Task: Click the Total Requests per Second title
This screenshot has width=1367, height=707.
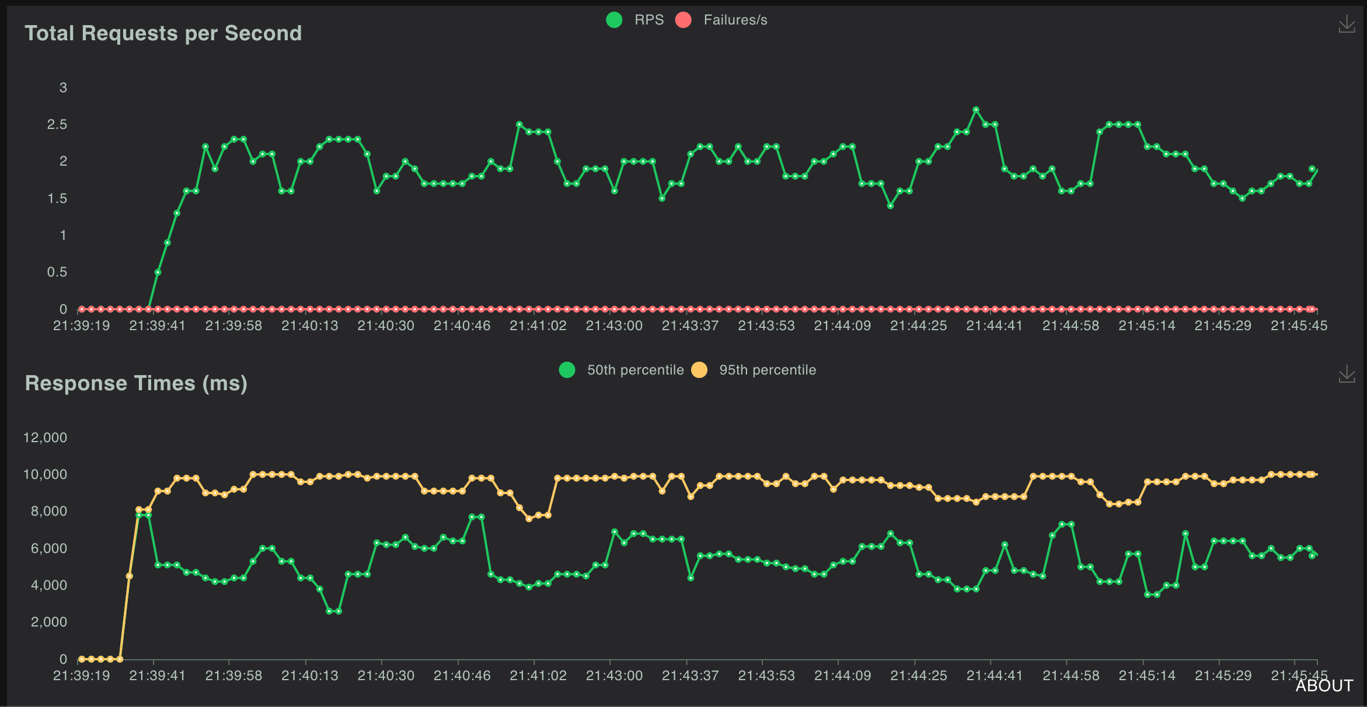Action: 163,33
